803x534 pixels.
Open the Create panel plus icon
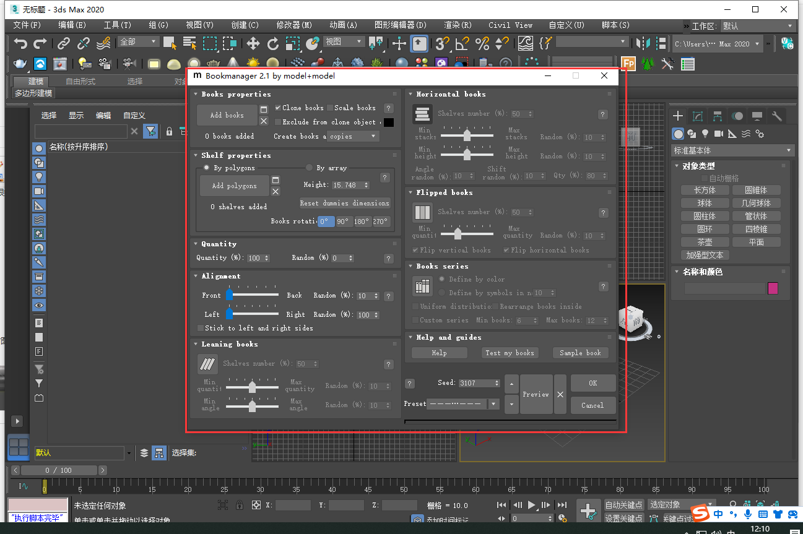[x=678, y=116]
